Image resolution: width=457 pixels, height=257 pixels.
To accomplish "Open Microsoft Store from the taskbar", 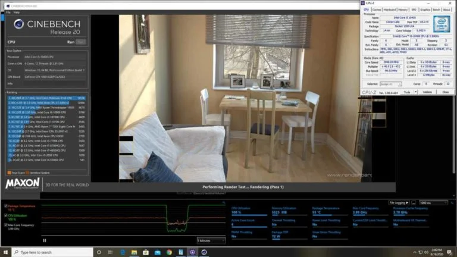I will tap(146, 252).
